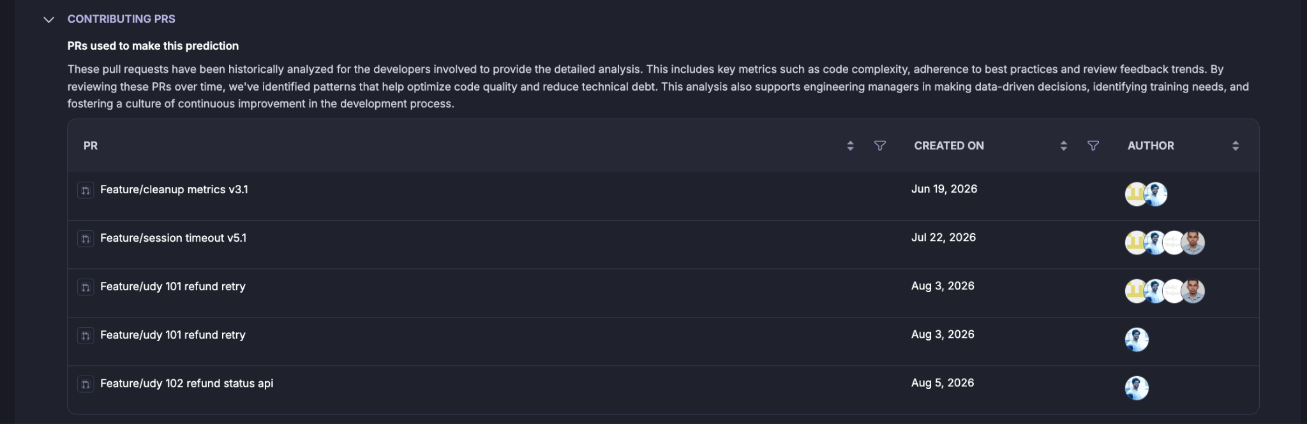Image resolution: width=1307 pixels, height=424 pixels.
Task: Open Feature/udy 102 refund status api PR
Action: pos(186,383)
